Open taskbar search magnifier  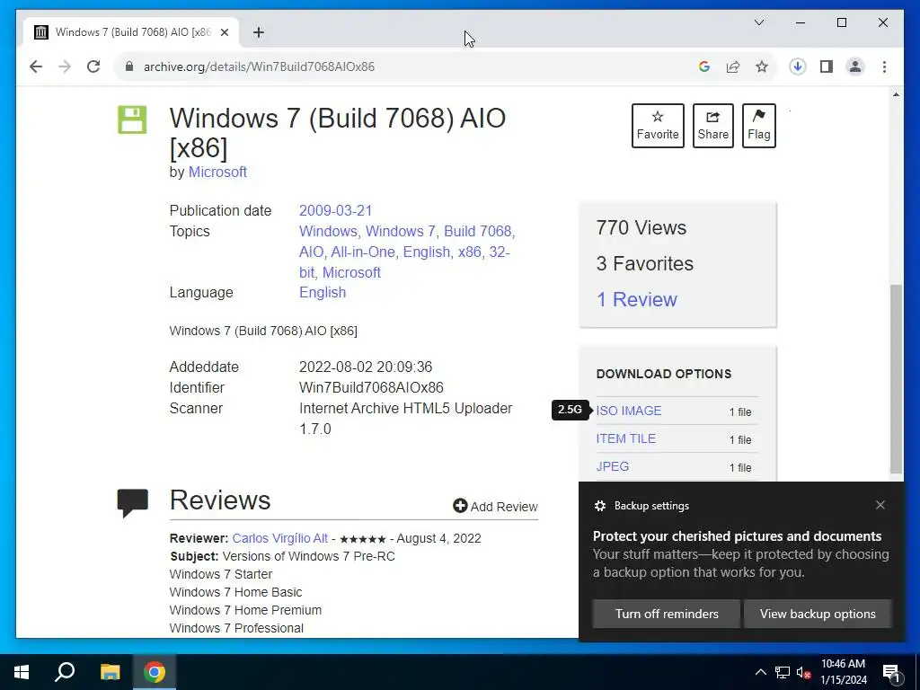tap(65, 672)
